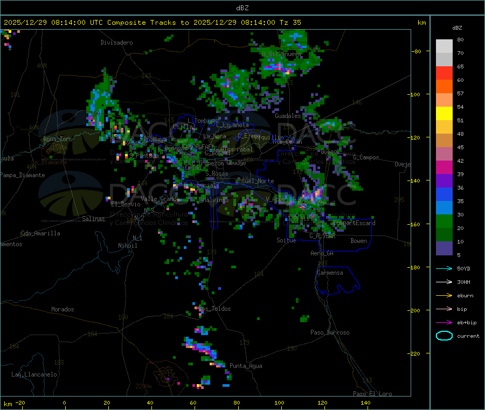
Task: Click the 'Nihuel_Norte' place label
Action: [x=256, y=181]
